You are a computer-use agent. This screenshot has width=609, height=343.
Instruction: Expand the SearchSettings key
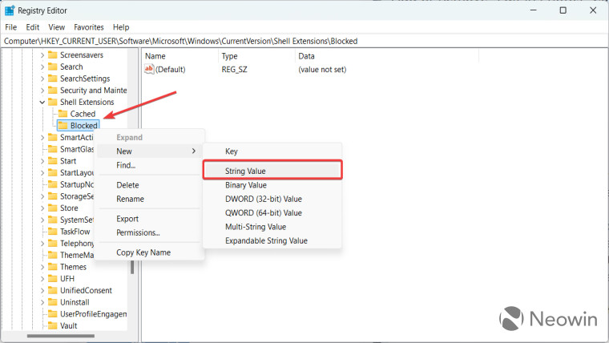(42, 79)
